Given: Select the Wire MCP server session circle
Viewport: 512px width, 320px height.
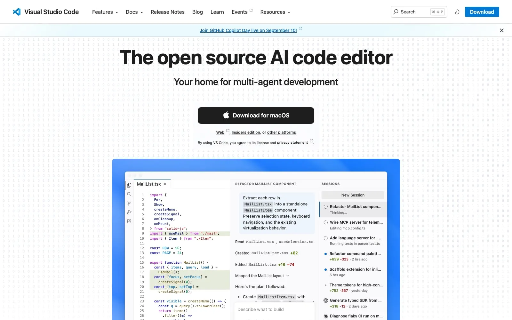Looking at the screenshot, I should pos(326,222).
